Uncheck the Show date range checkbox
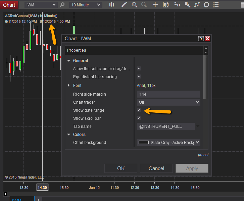Viewport: 244px width, 201px height. [139, 110]
